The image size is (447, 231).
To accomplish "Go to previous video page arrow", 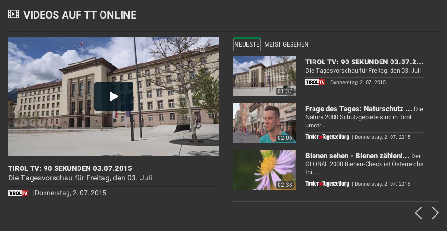I will click(x=418, y=213).
